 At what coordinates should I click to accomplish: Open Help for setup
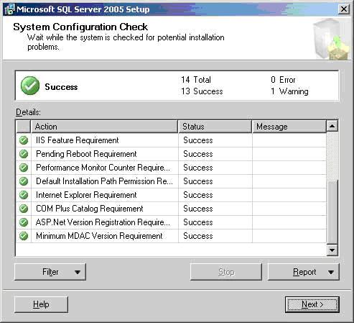coord(41,304)
